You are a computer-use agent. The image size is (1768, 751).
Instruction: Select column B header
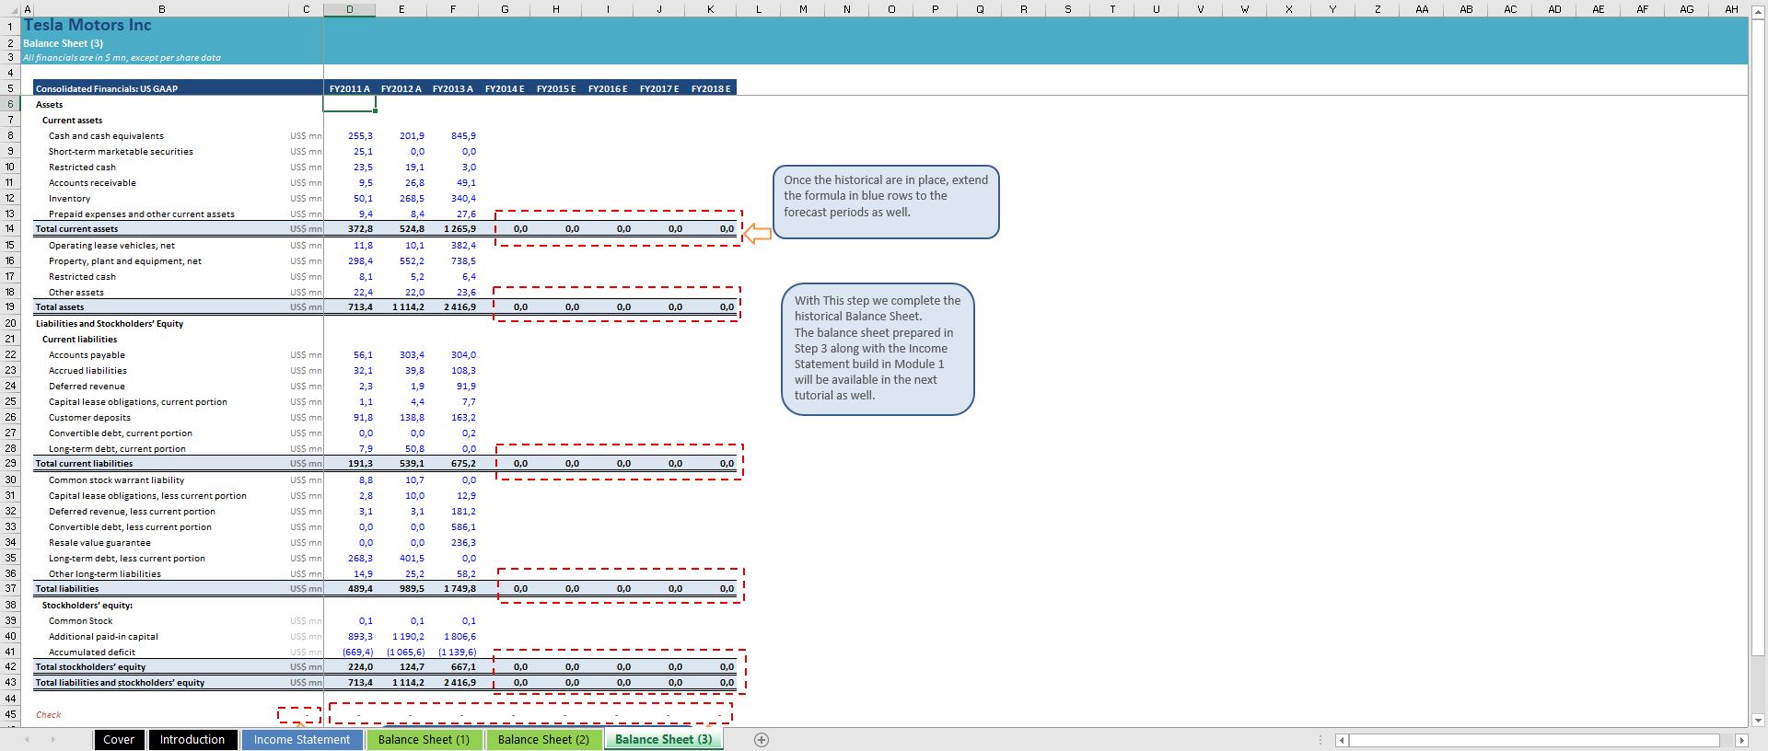pyautogui.click(x=162, y=9)
